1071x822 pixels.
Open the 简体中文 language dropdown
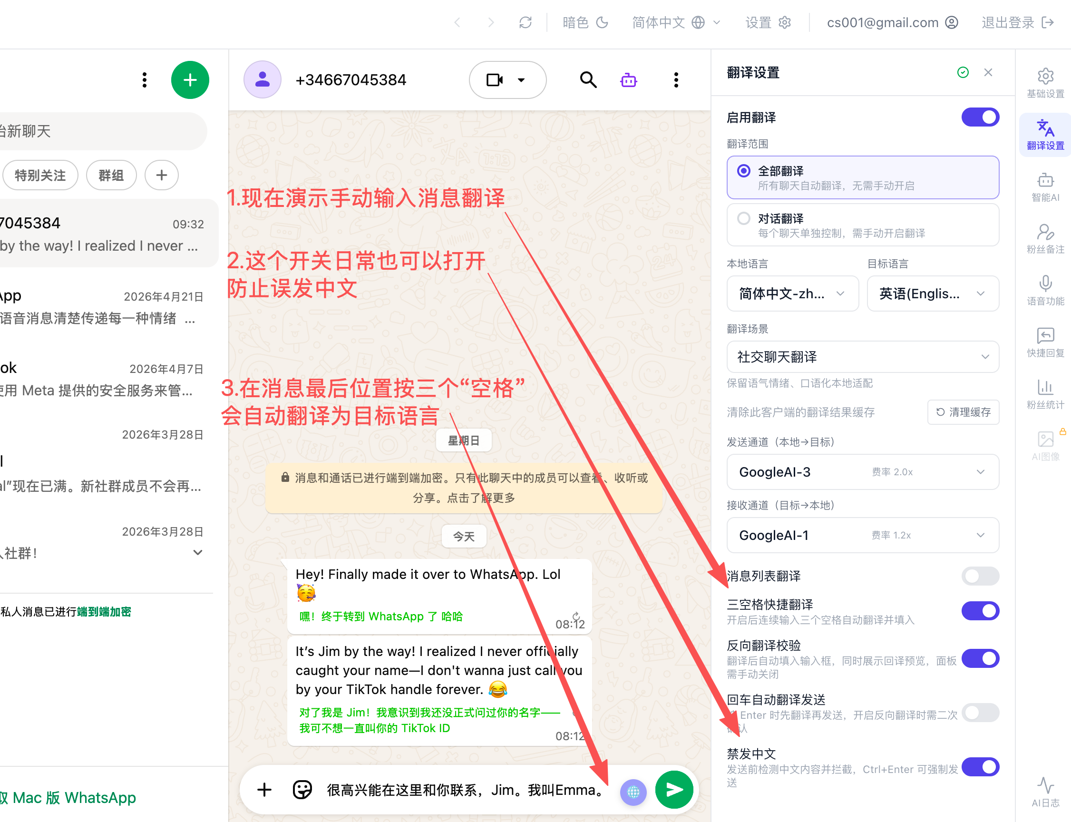[676, 22]
